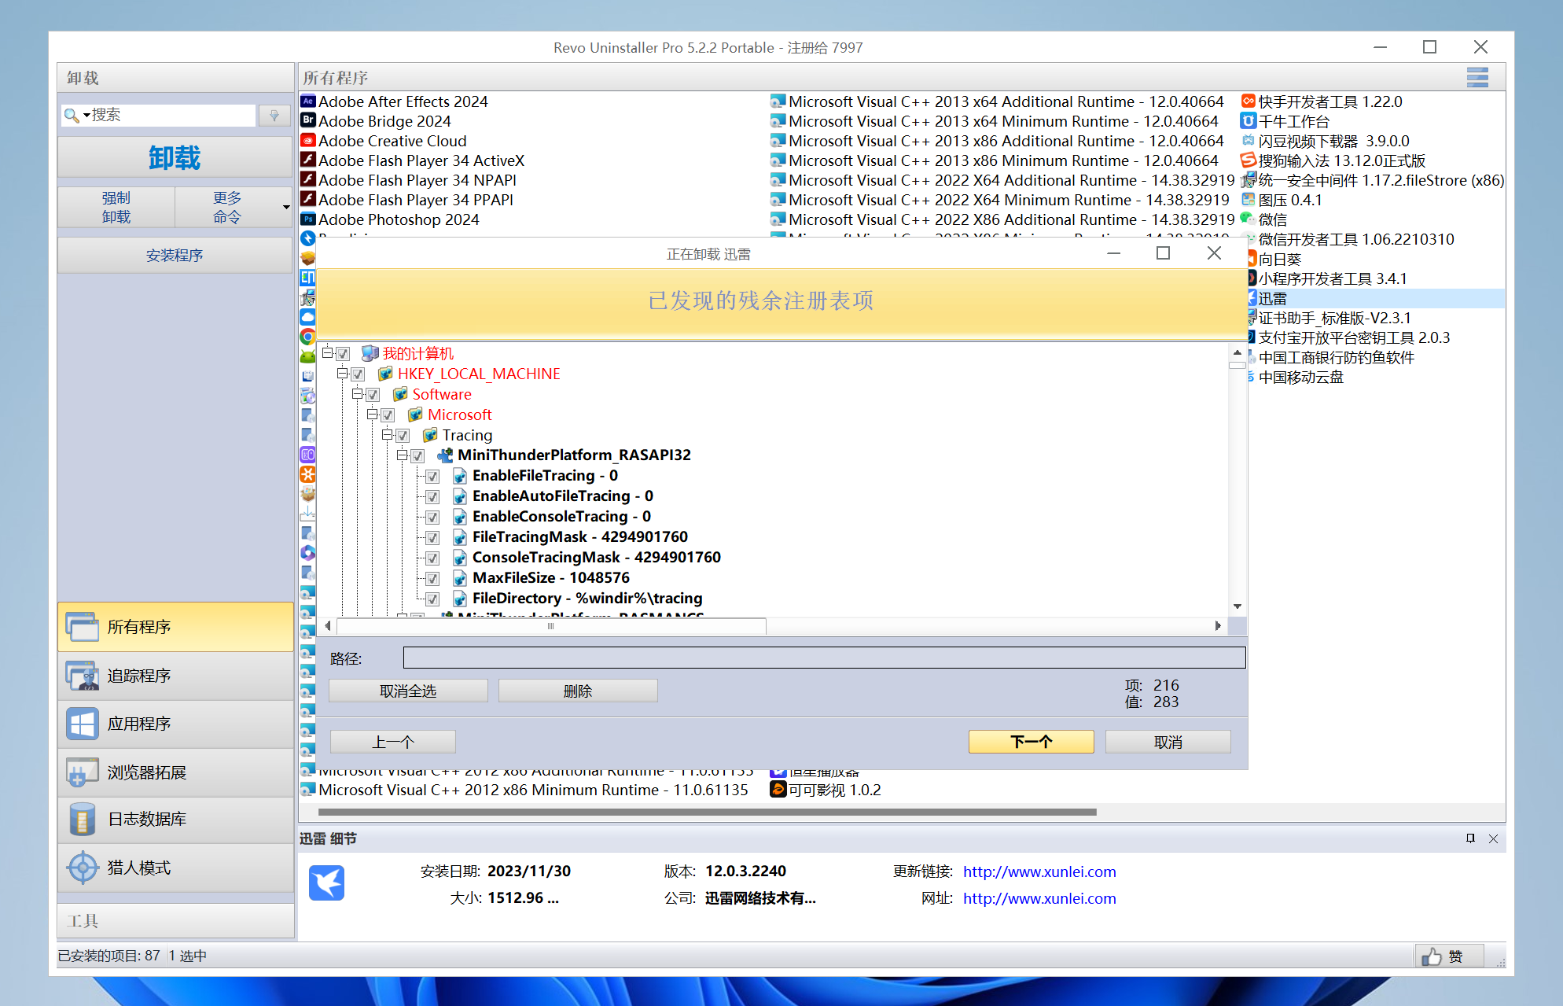Click the 安装程序 button

click(x=175, y=256)
